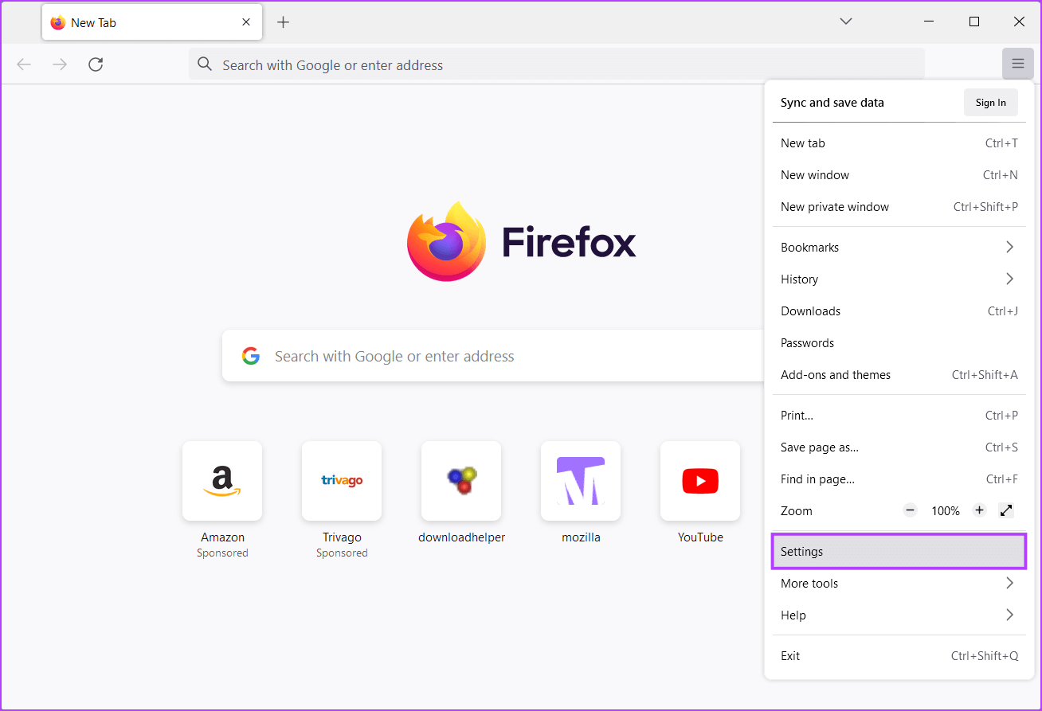
Task: Click the Firefox favicon on the tab
Action: [57, 22]
